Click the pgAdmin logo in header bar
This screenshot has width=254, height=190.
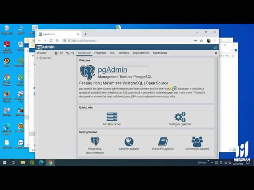coord(46,47)
